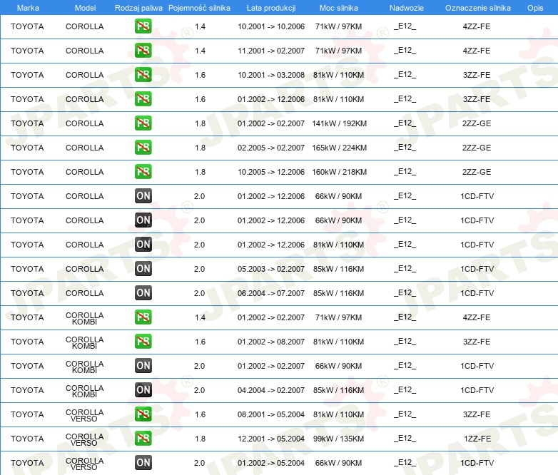The image size is (558, 475).
Task: Click diesel ON icon in 06.2004 -> 07.2007 row
Action: coord(143,293)
